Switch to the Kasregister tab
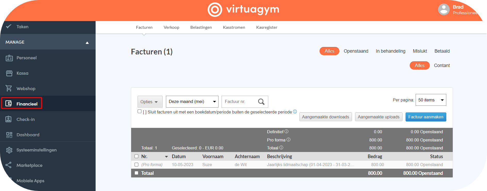The width and height of the screenshot is (487, 191). 267,27
